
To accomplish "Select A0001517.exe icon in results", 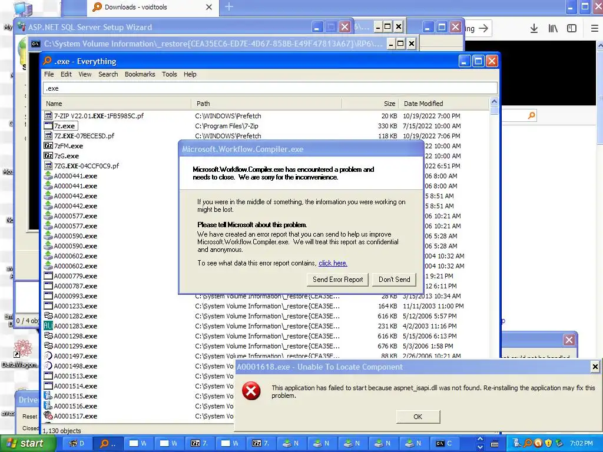I will tap(48, 416).
